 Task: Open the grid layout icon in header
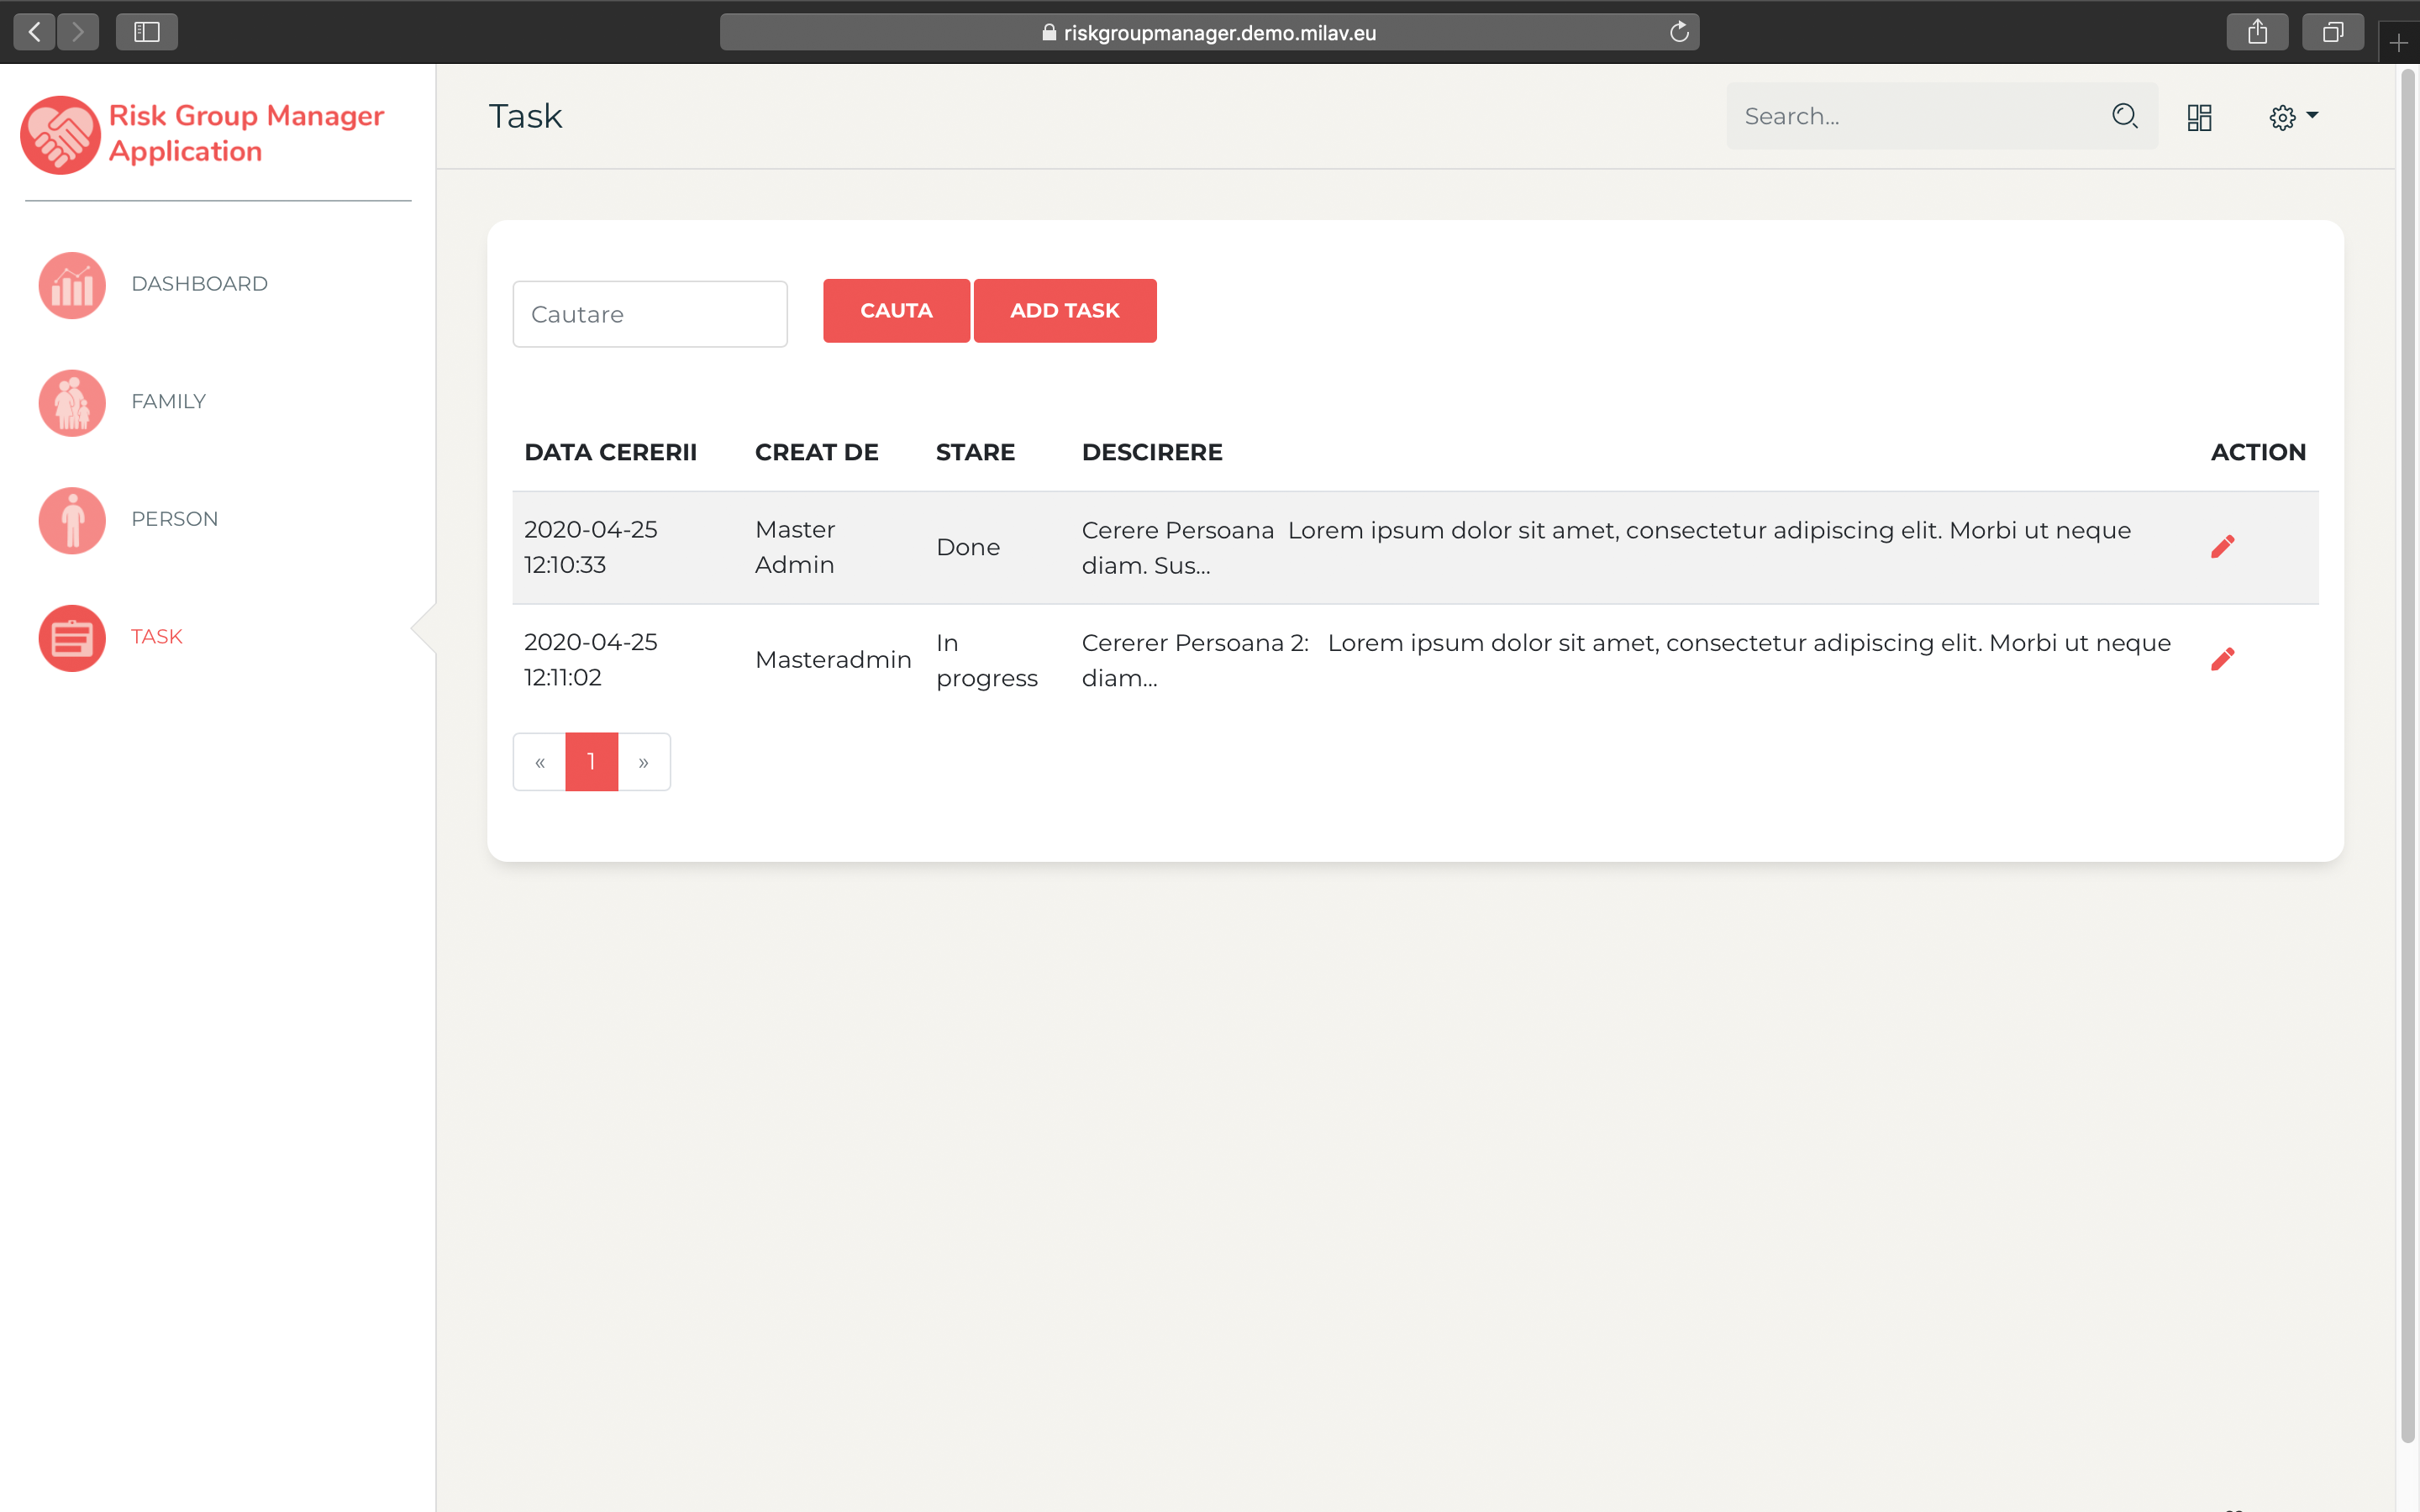tap(2199, 118)
